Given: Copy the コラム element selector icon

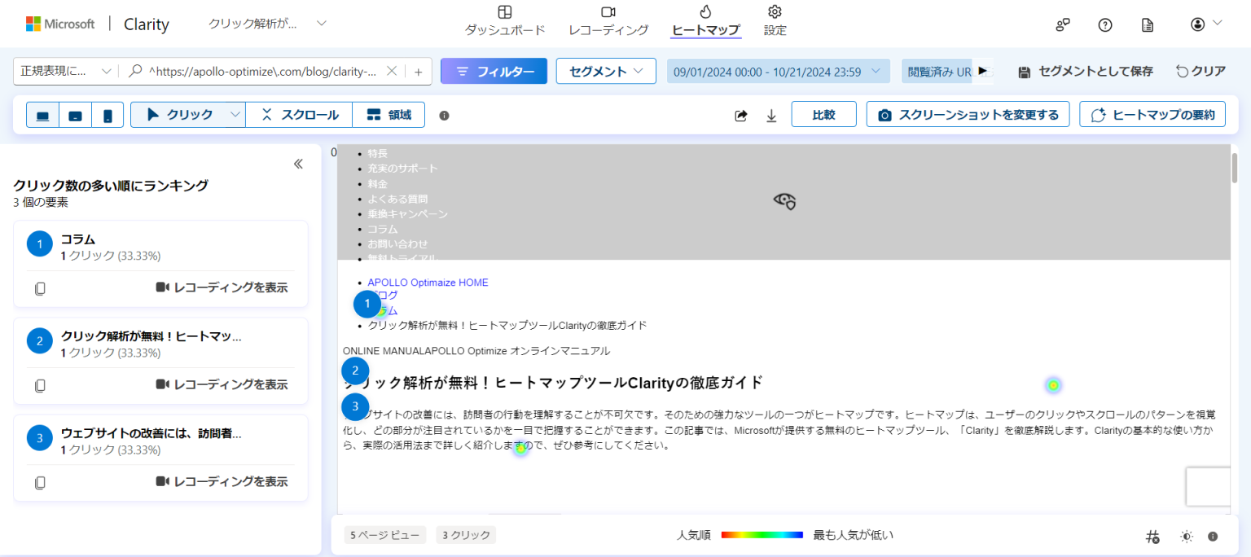Looking at the screenshot, I should pos(40,287).
